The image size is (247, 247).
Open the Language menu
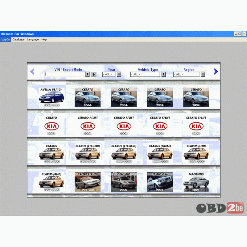(33, 39)
